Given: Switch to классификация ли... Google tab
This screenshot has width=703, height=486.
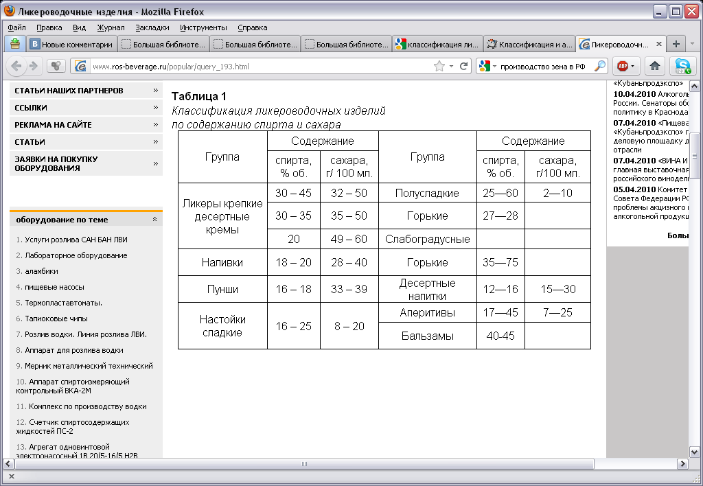Looking at the screenshot, I should click(x=437, y=44).
